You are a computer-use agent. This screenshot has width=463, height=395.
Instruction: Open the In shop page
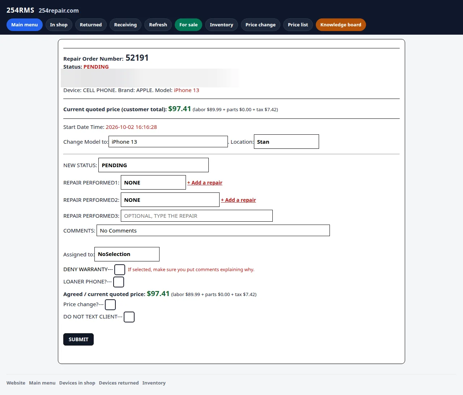pos(59,25)
